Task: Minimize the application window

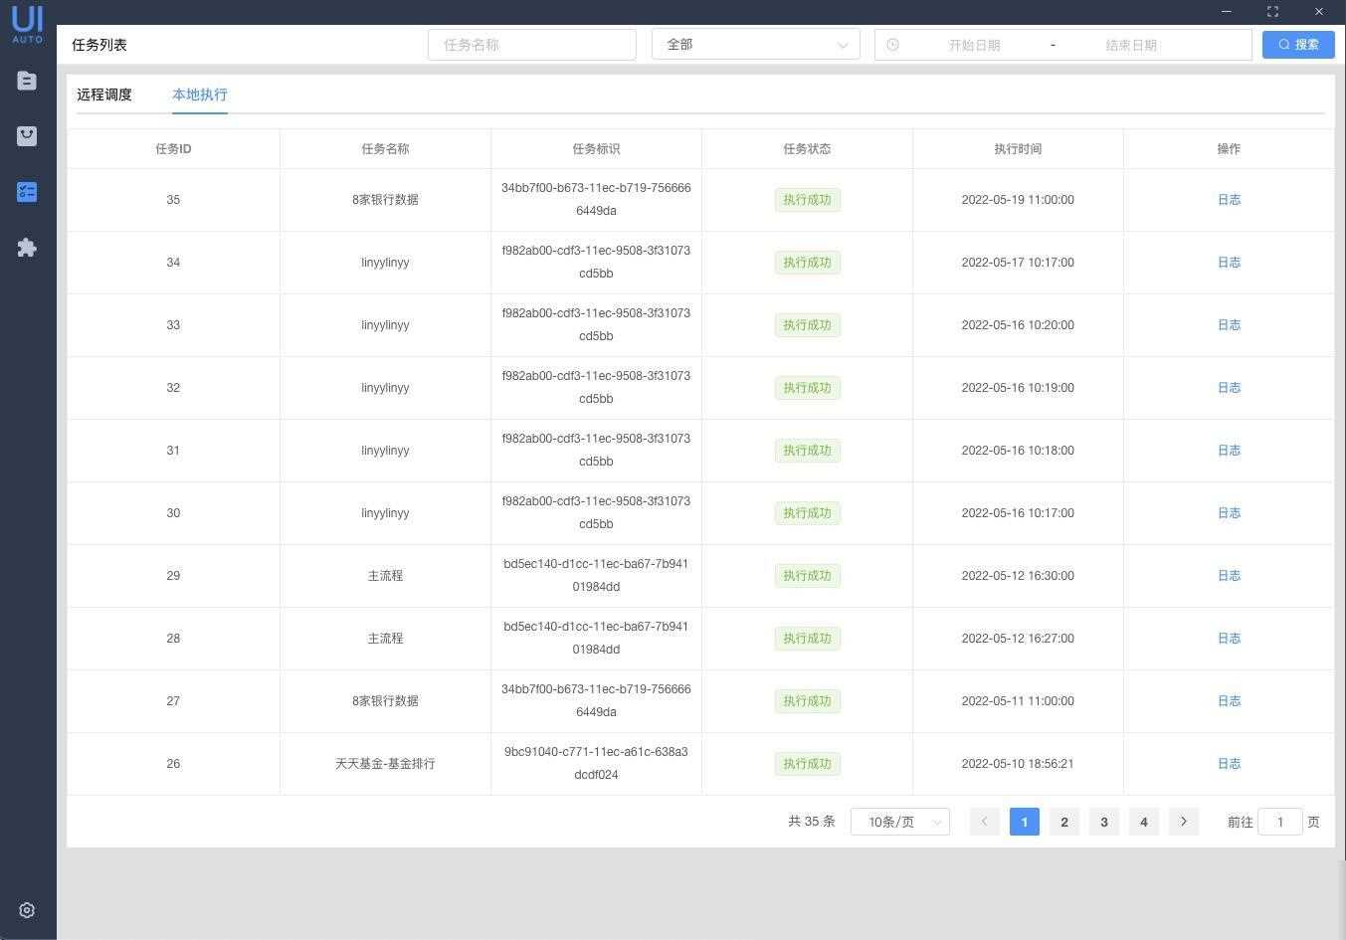Action: (x=1227, y=12)
